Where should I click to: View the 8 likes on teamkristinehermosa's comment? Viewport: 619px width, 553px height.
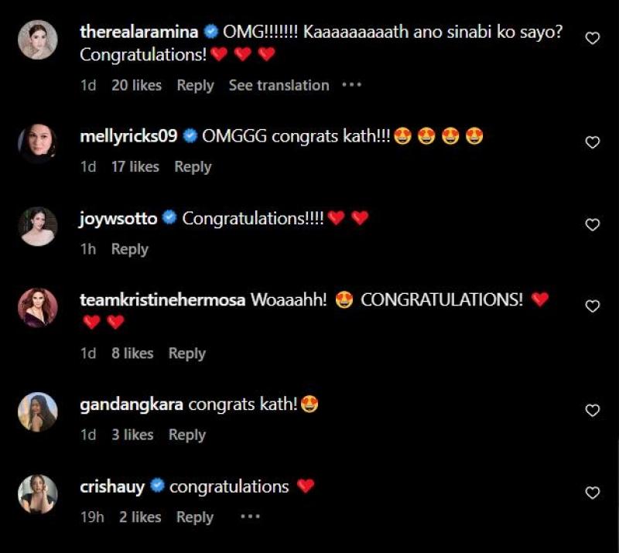pyautogui.click(x=132, y=353)
